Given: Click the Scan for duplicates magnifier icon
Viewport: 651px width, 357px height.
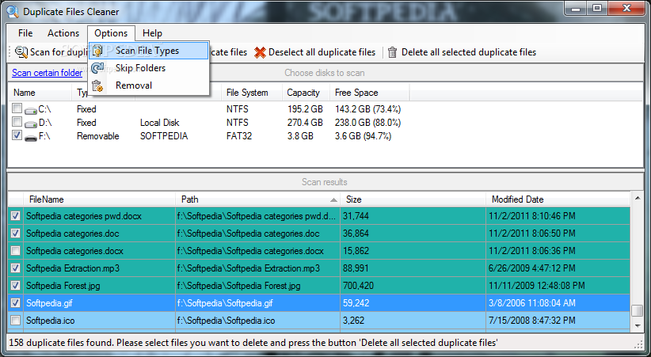Looking at the screenshot, I should pyautogui.click(x=21, y=52).
